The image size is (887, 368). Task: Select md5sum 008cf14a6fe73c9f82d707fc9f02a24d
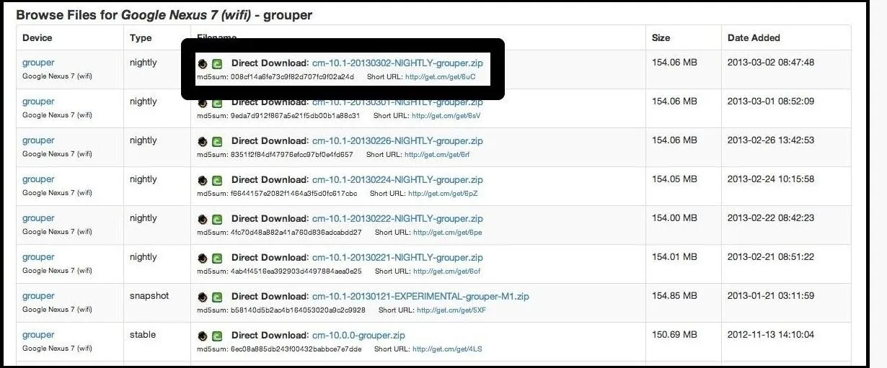click(x=293, y=76)
